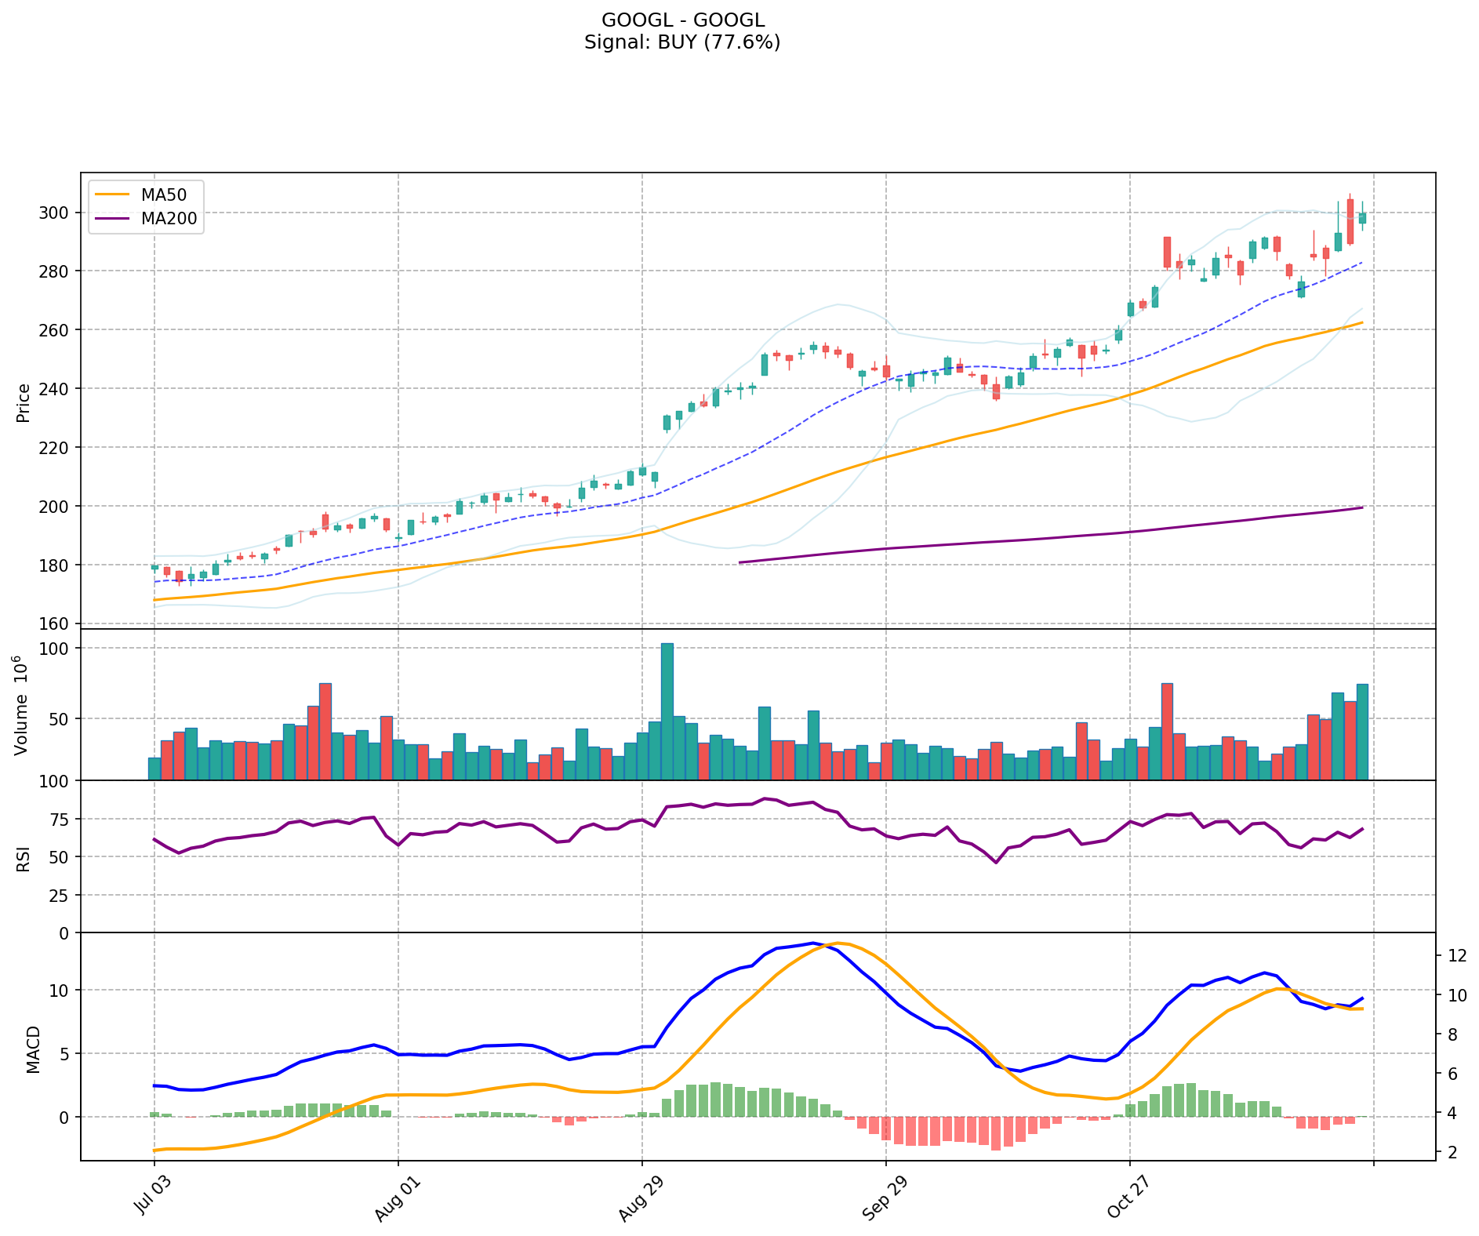Click the tallest volume bar
1479x1236 pixels.
point(667,711)
